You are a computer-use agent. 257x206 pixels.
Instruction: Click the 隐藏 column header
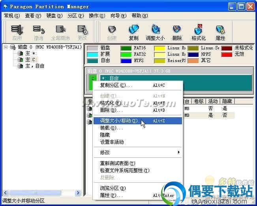[x=227, y=101]
